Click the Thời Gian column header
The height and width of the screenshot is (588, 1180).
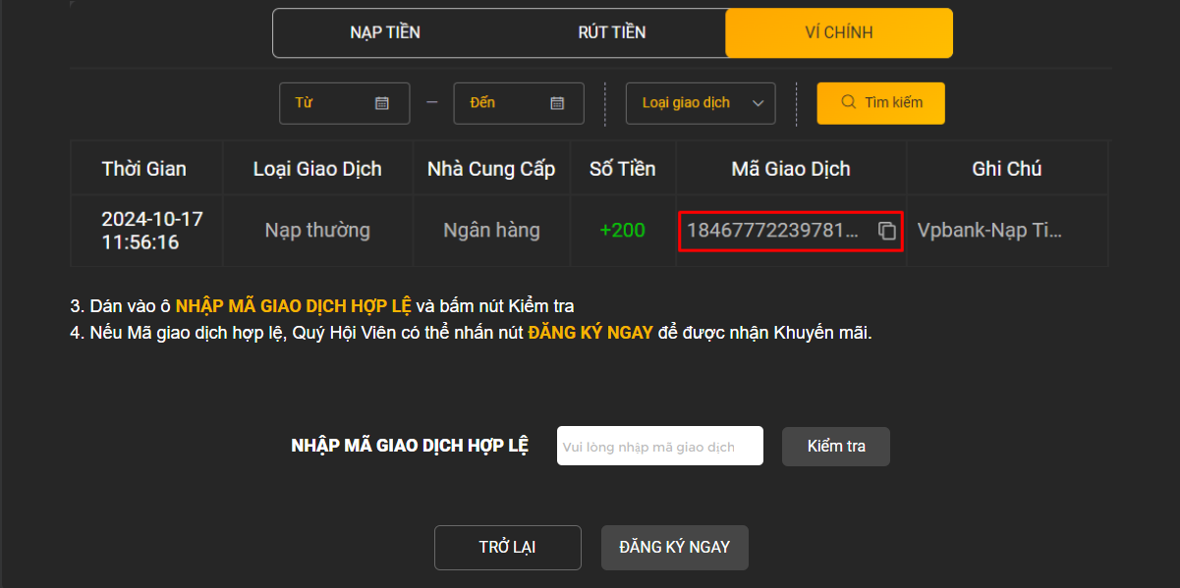tap(145, 168)
